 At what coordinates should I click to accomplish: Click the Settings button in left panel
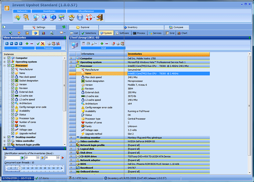39,27
